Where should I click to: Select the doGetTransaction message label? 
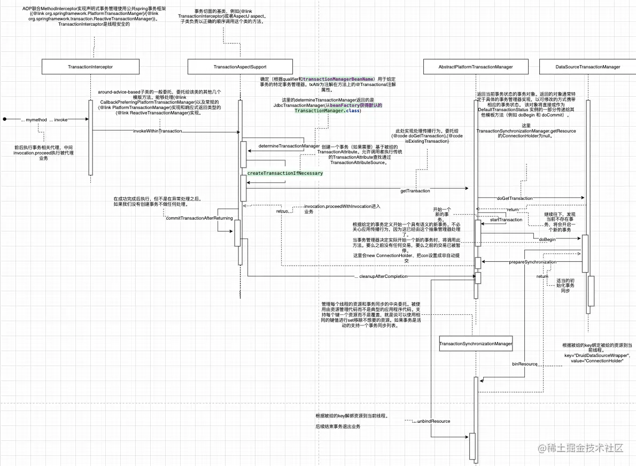coord(515,198)
